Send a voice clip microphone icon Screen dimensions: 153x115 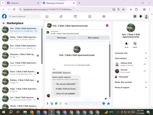point(47,104)
